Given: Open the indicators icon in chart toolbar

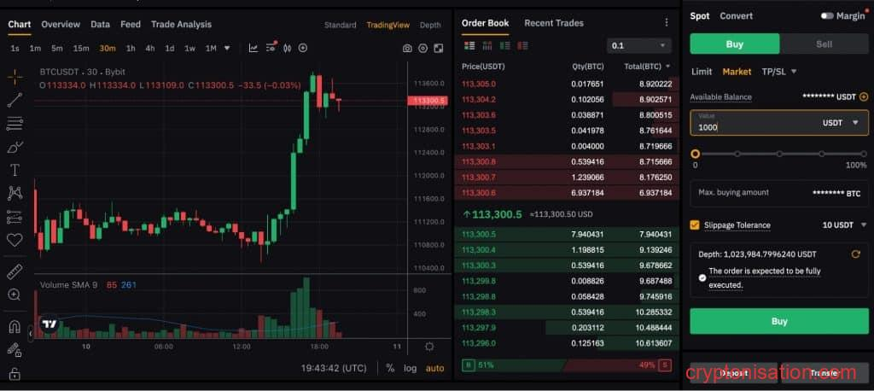Looking at the screenshot, I should point(271,47).
